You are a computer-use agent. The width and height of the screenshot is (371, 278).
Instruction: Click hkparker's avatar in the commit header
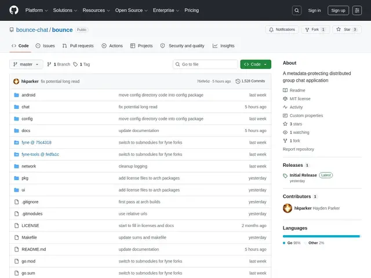coord(16,81)
